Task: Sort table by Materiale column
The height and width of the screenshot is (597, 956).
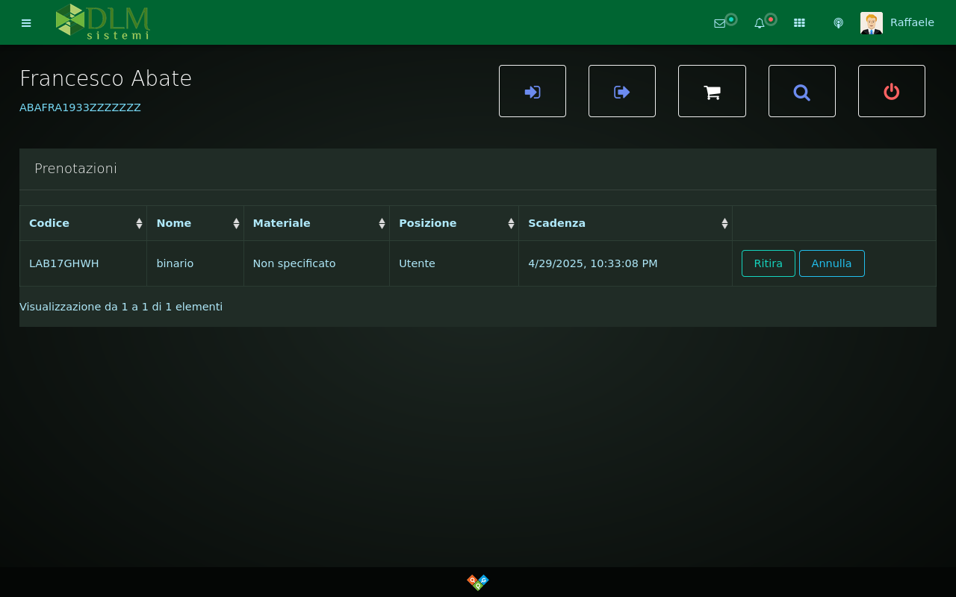Action: (x=316, y=223)
